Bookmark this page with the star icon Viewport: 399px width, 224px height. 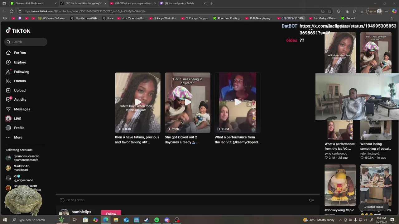pos(329,11)
